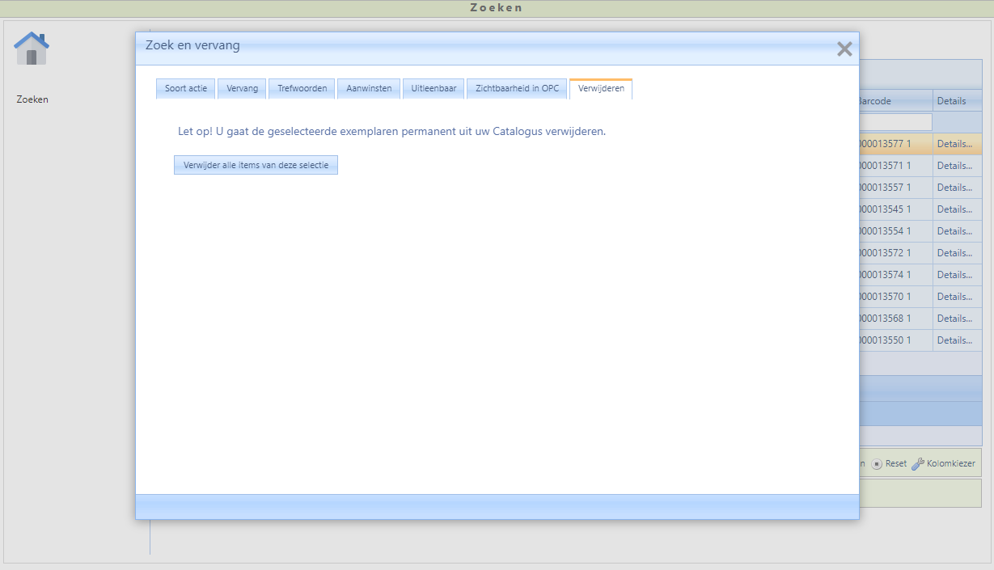The height and width of the screenshot is (570, 994).
Task: Switch to the Vervang tab
Action: tap(243, 89)
